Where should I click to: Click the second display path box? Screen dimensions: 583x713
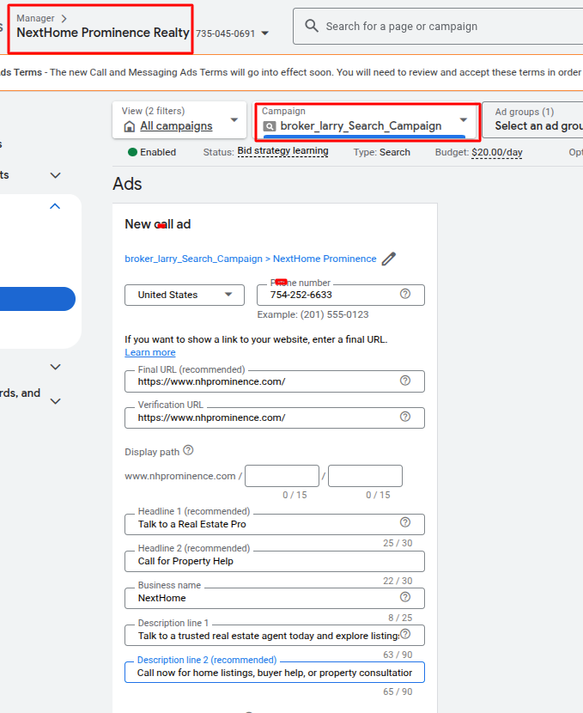[365, 476]
